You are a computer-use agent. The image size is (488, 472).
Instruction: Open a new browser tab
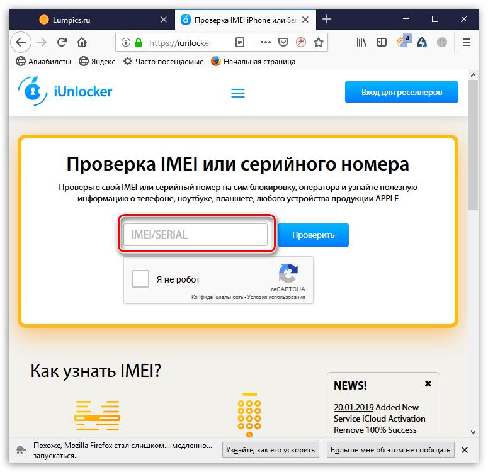[326, 20]
